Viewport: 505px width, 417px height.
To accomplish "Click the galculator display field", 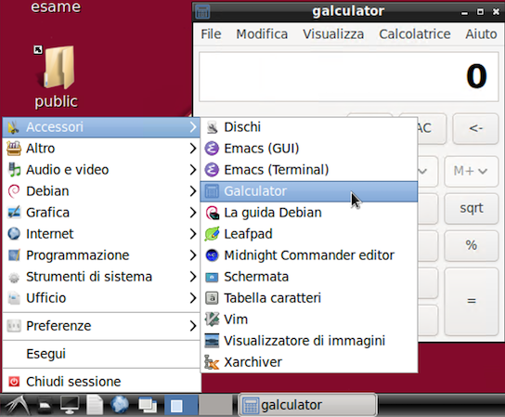I will click(348, 77).
